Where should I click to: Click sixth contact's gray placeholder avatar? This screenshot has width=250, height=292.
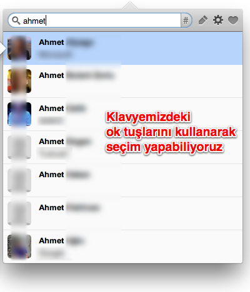pos(19,213)
